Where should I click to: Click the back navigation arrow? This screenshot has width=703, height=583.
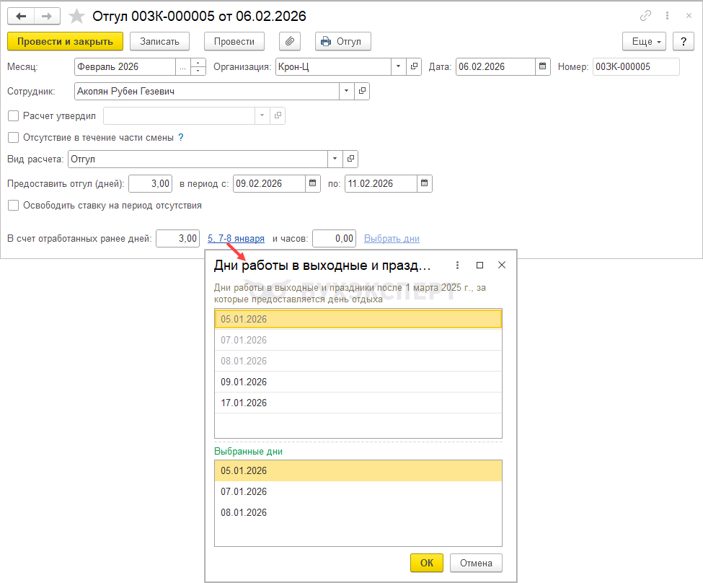coord(22,16)
